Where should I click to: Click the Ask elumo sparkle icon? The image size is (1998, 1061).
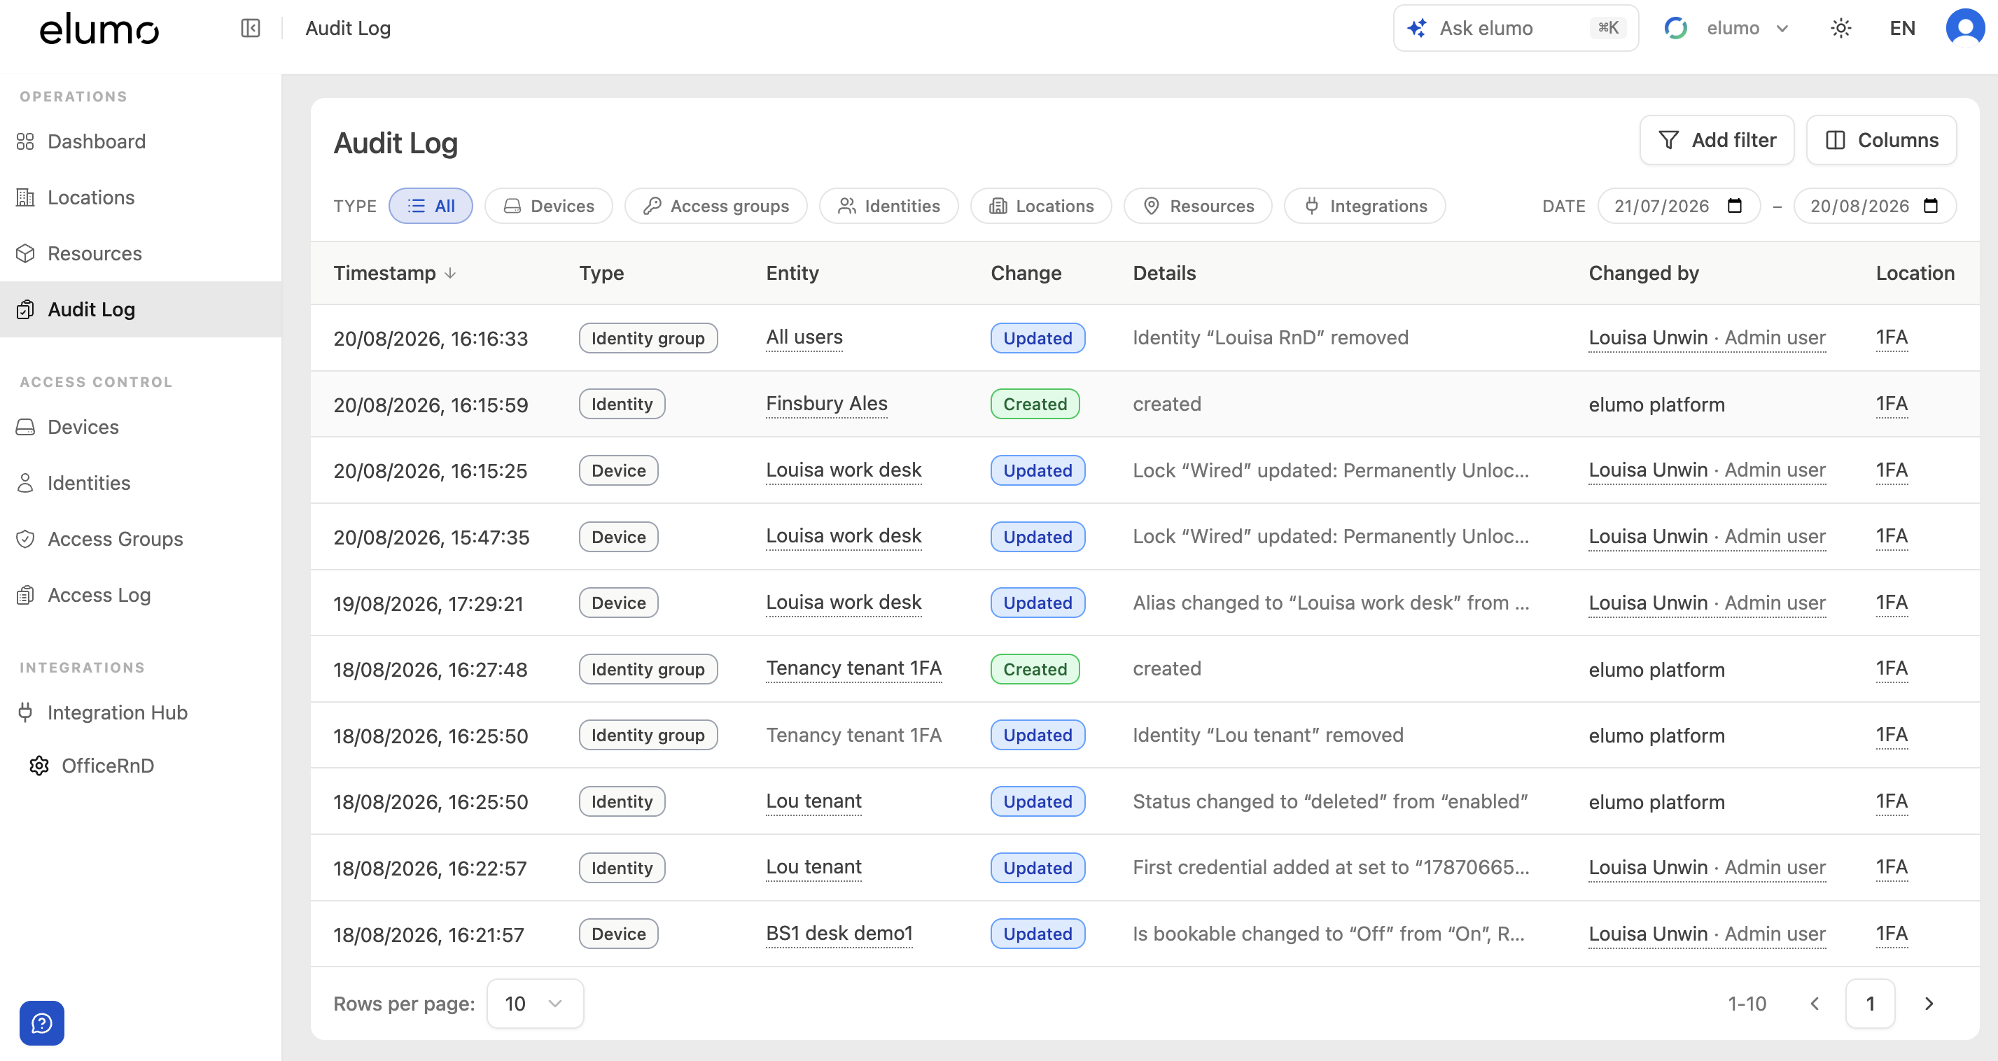click(x=1417, y=28)
